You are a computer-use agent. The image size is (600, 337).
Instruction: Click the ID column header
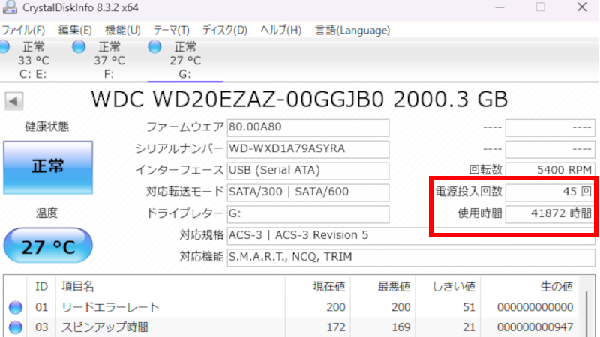41,286
